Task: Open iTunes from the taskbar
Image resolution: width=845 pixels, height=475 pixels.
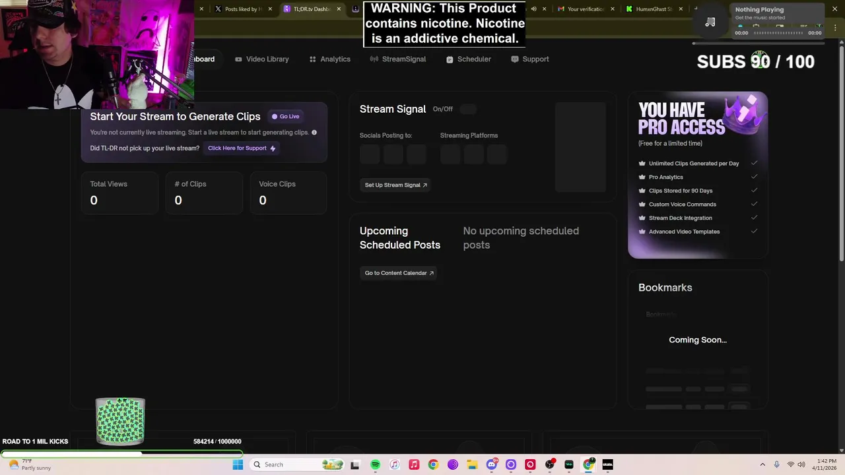Action: [x=394, y=464]
